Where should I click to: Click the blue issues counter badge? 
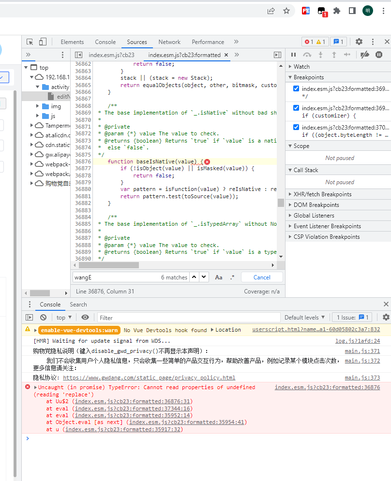338,42
